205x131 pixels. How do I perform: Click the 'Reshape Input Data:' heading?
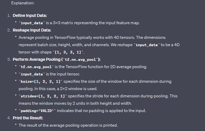pos(32,30)
